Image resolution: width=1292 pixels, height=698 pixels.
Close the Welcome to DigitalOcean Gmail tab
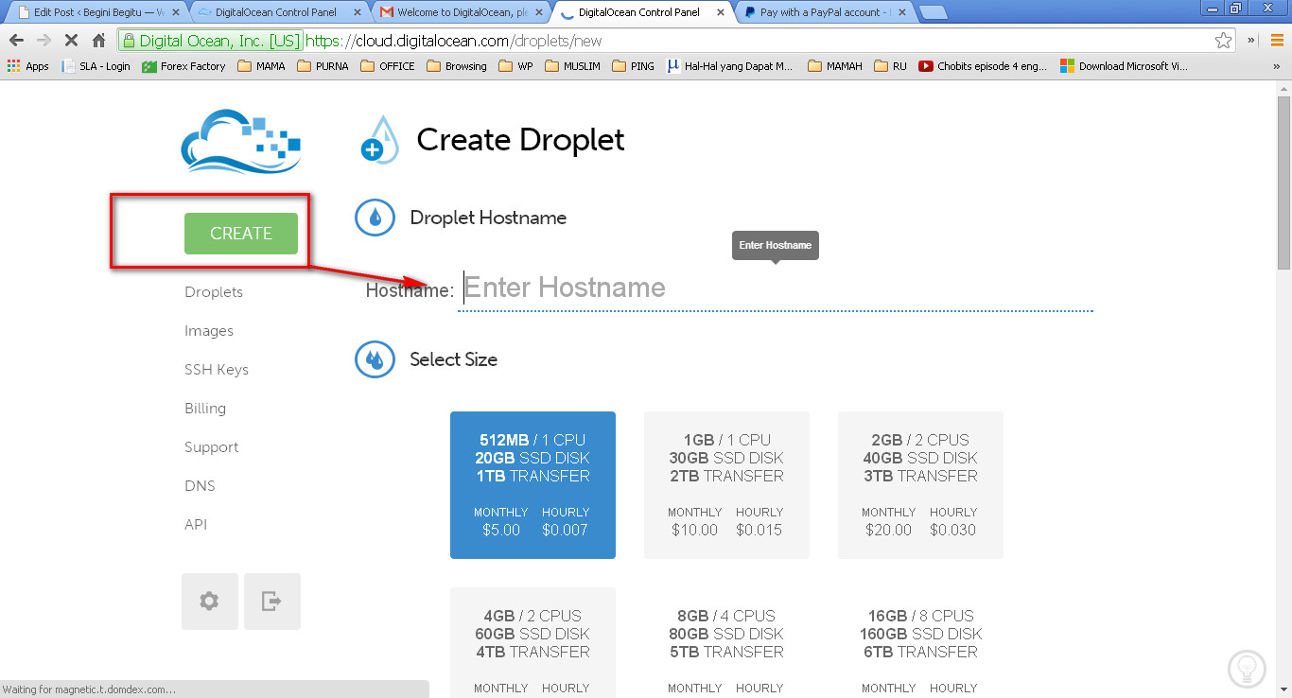(538, 12)
